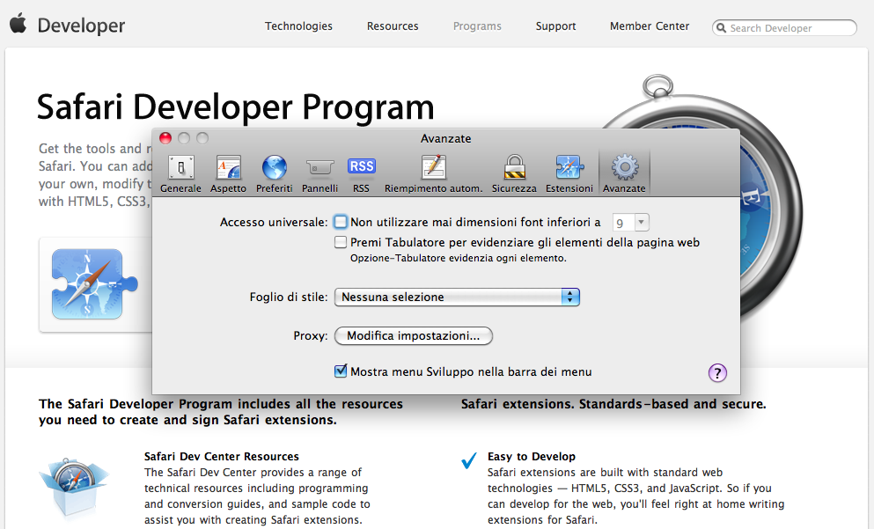Open the Foglio di stile dropdown
This screenshot has height=529, width=874.
click(x=457, y=298)
